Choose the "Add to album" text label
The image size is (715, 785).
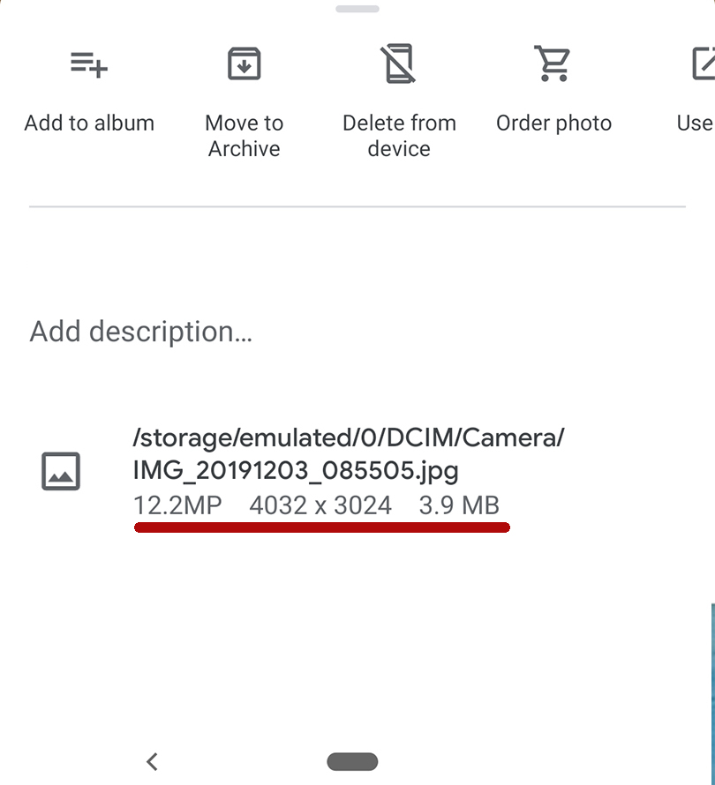point(89,123)
